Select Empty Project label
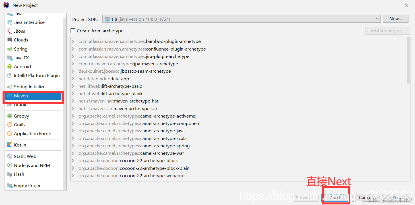The image size is (415, 205). (28, 186)
